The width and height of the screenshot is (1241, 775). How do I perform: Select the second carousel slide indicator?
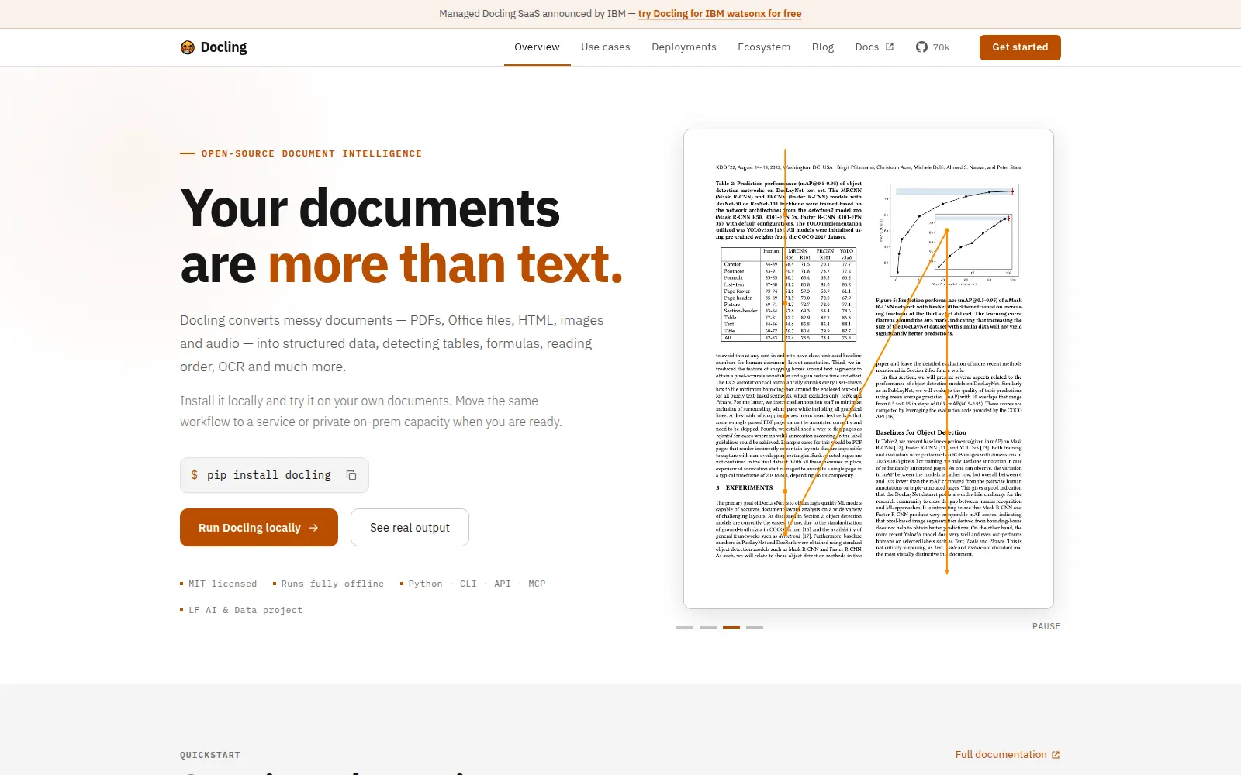[x=708, y=627]
